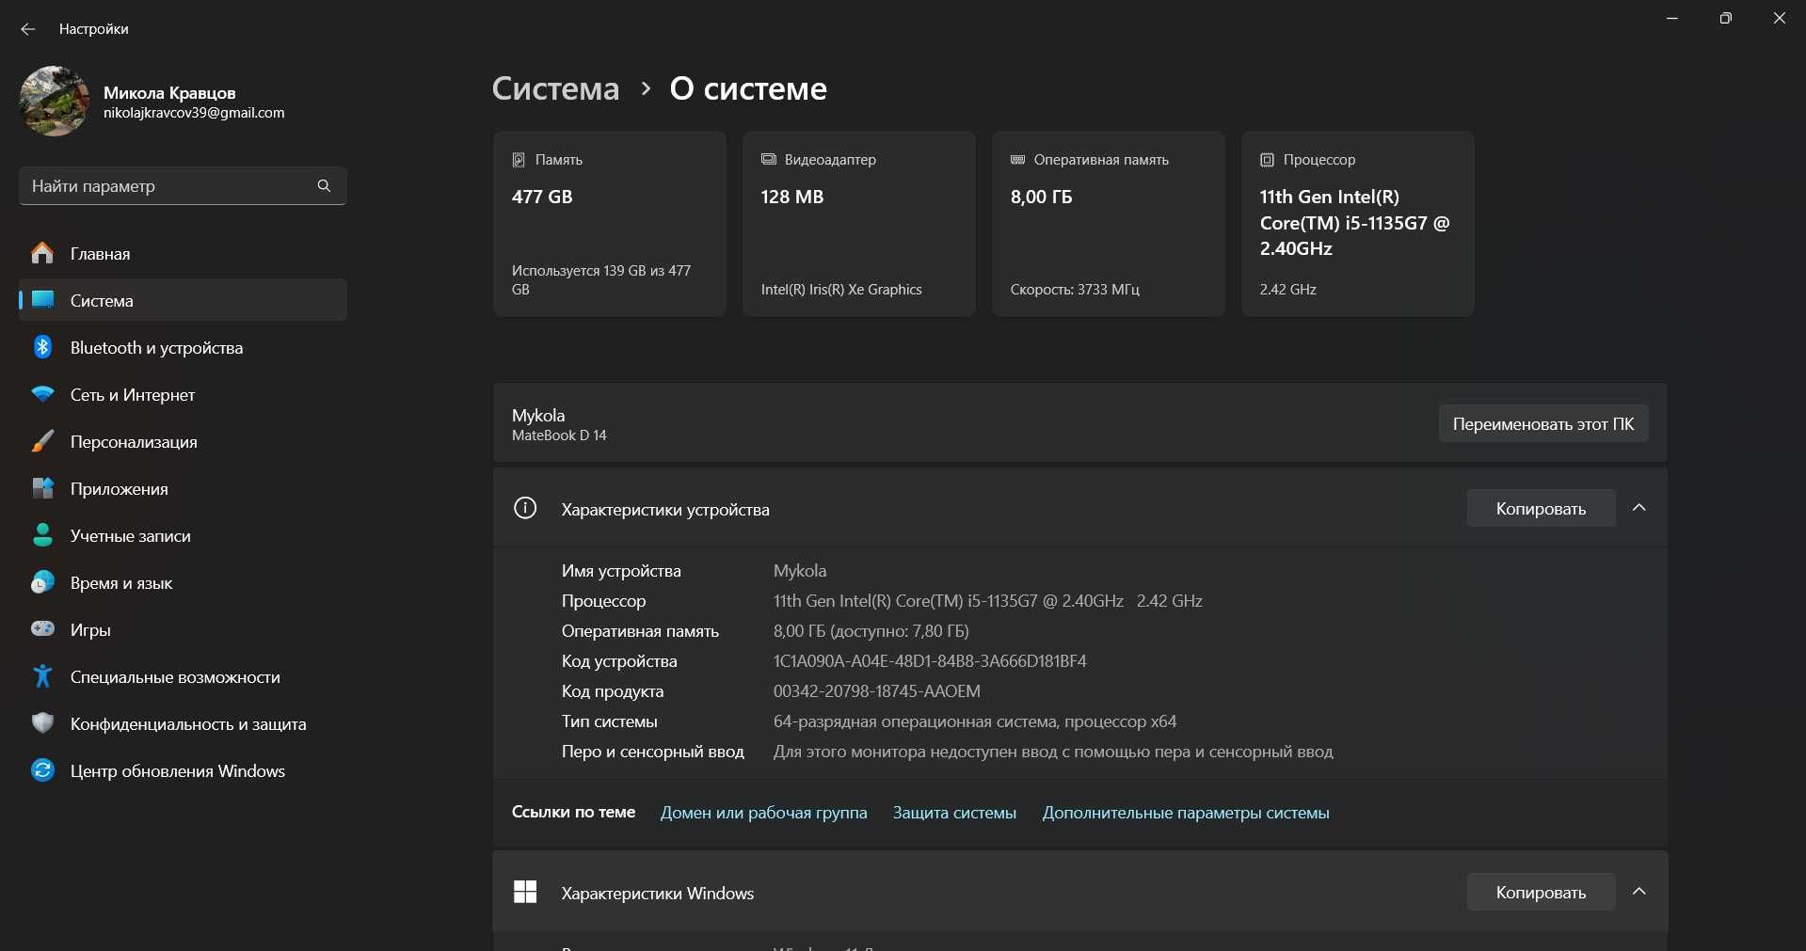Open Дополнительные параметры системы link
Image resolution: width=1806 pixels, height=951 pixels.
pos(1186,812)
